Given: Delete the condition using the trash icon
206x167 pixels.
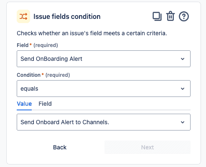Looking at the screenshot, I should coord(170,16).
